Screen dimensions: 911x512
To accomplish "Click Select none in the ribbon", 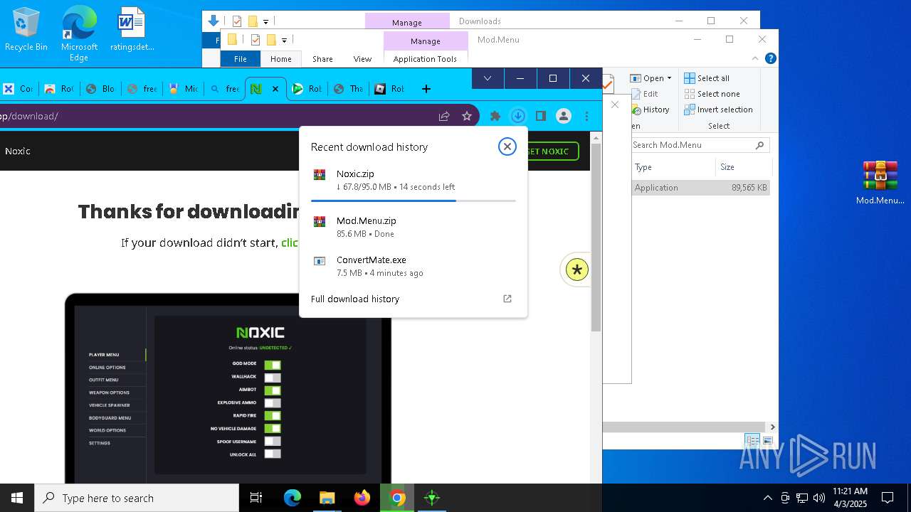I will 712,94.
